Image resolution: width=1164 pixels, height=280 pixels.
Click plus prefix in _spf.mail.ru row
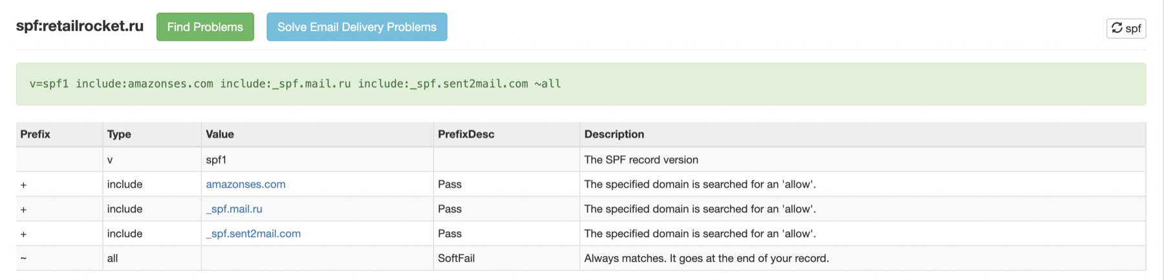[24, 210]
